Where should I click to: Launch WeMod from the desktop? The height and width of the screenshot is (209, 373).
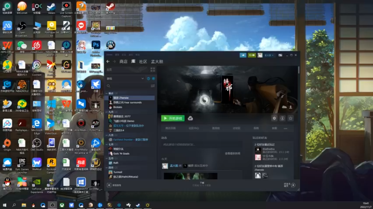(37, 164)
